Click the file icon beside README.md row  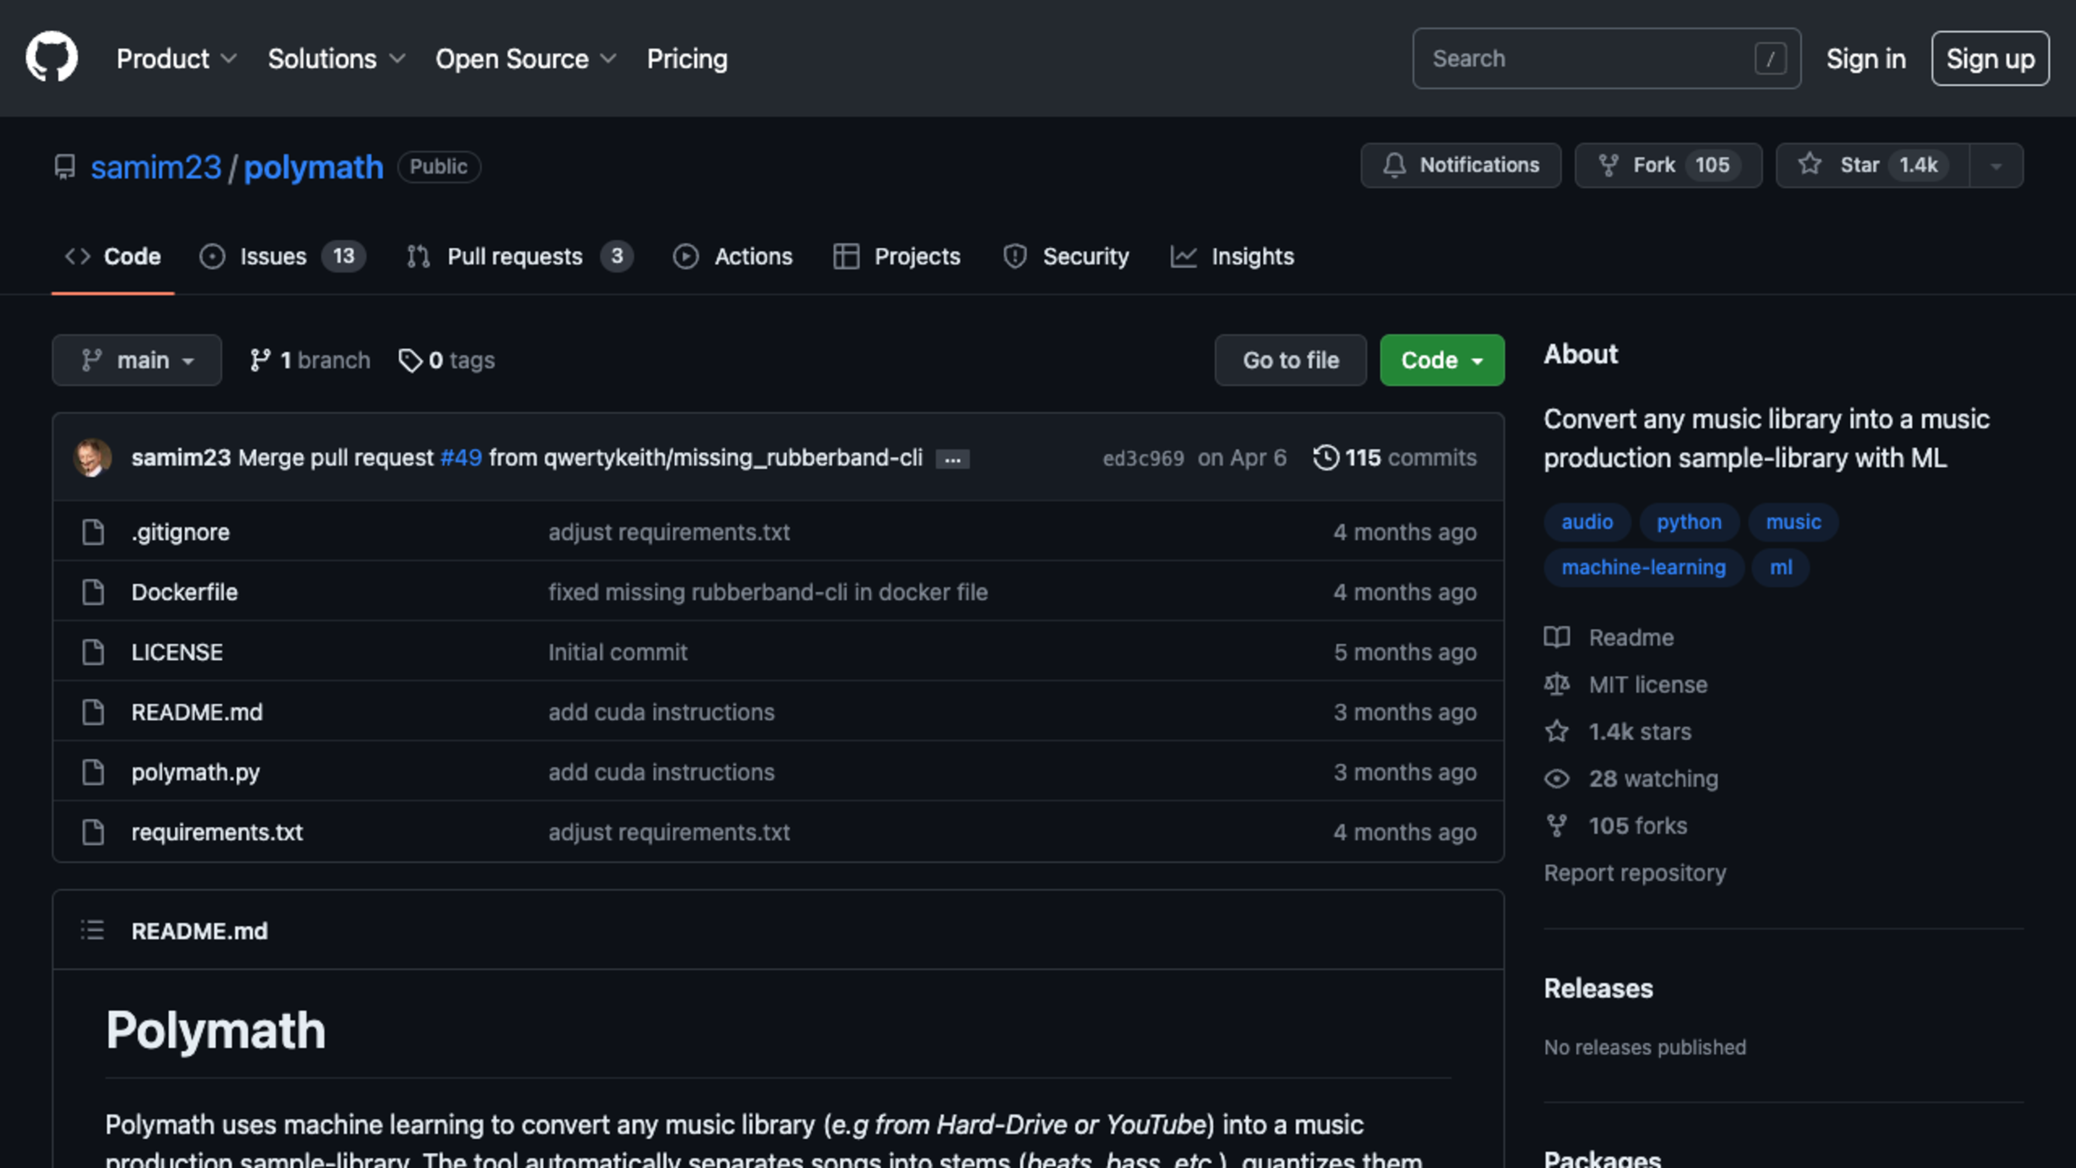pyautogui.click(x=92, y=712)
